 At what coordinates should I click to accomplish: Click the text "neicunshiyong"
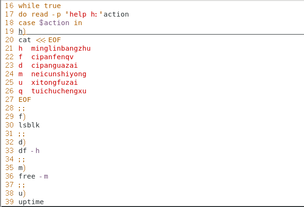[59, 74]
